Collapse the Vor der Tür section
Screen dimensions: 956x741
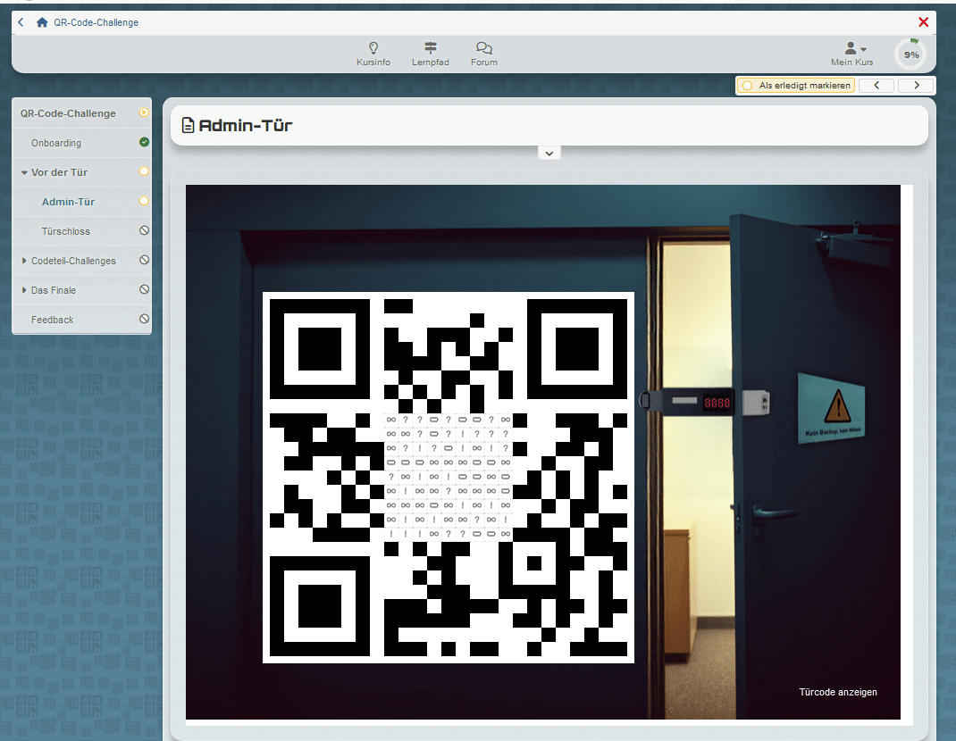pyautogui.click(x=24, y=172)
